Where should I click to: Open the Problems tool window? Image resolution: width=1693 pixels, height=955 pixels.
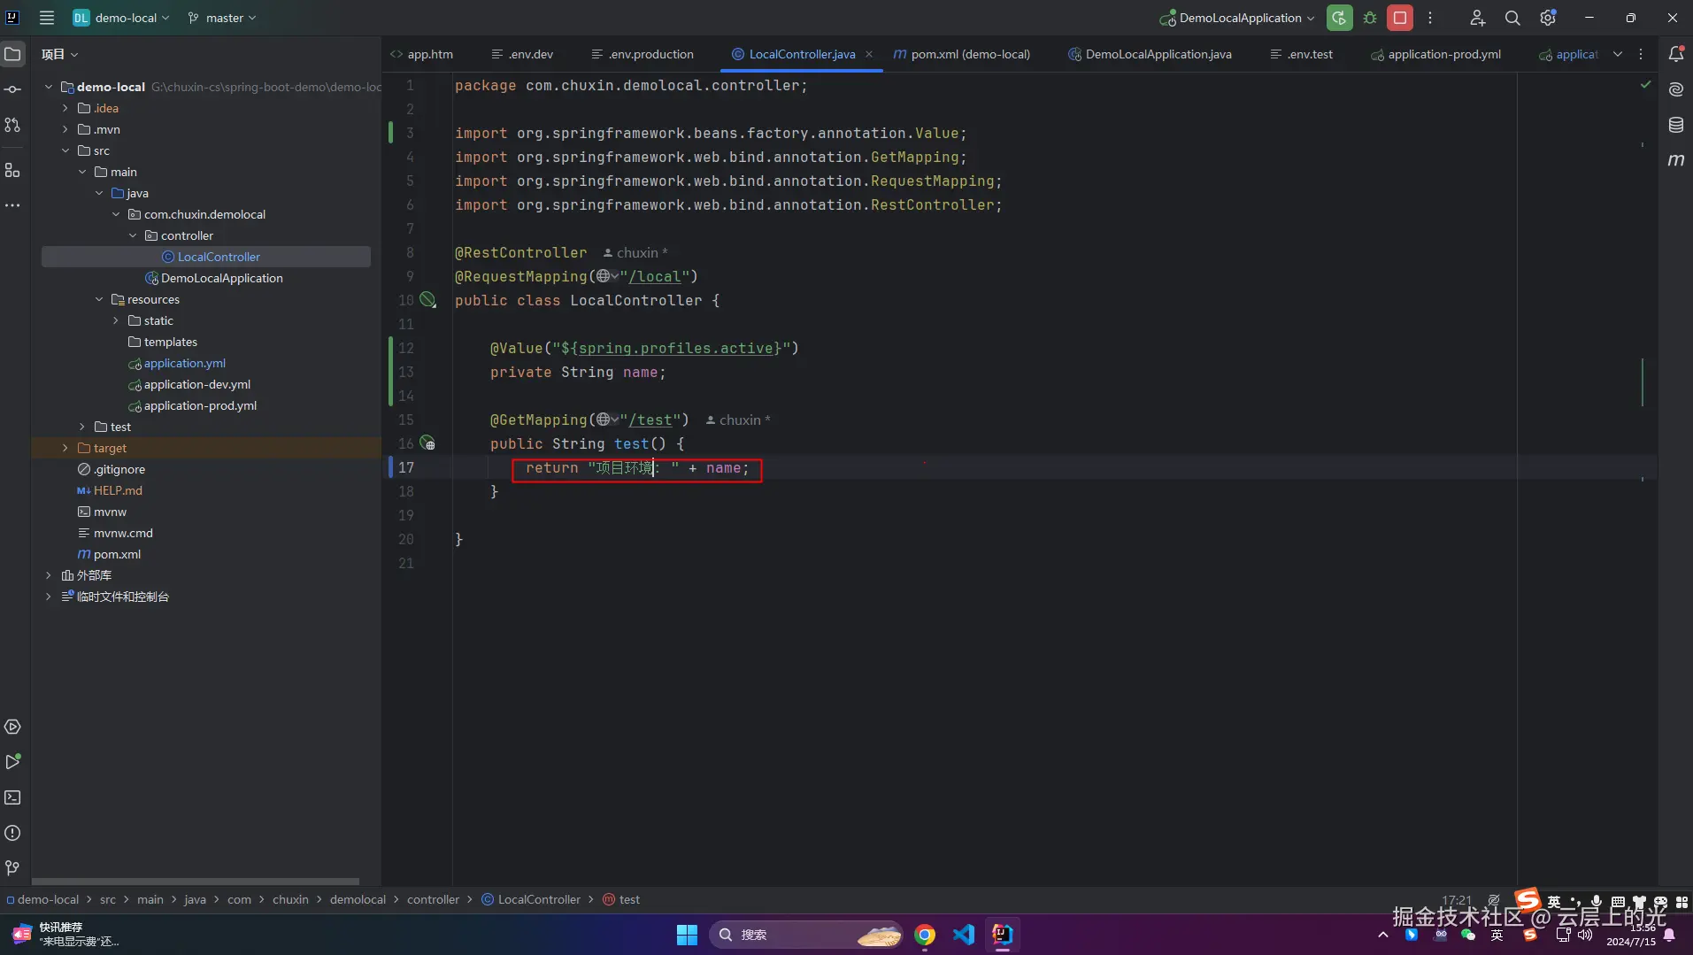point(12,833)
